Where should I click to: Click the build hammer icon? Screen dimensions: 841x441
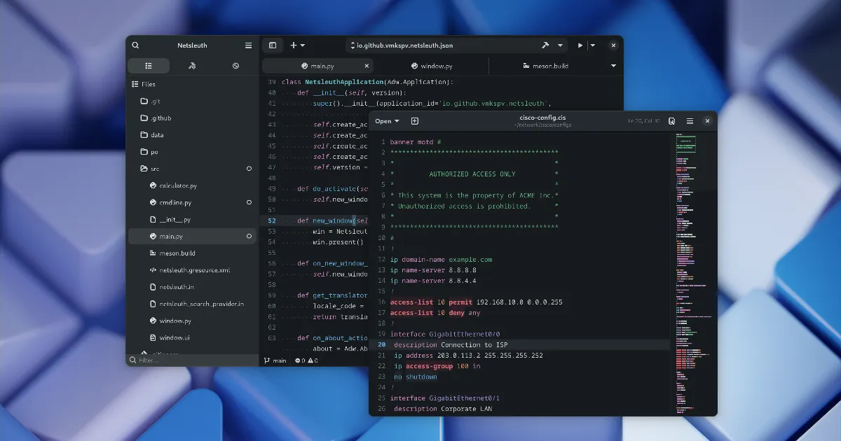pos(545,45)
